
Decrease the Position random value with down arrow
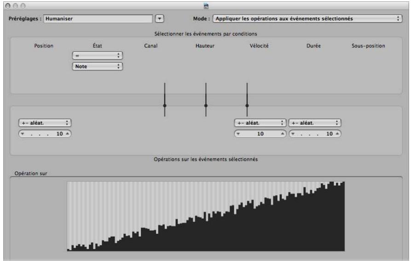tap(23, 133)
